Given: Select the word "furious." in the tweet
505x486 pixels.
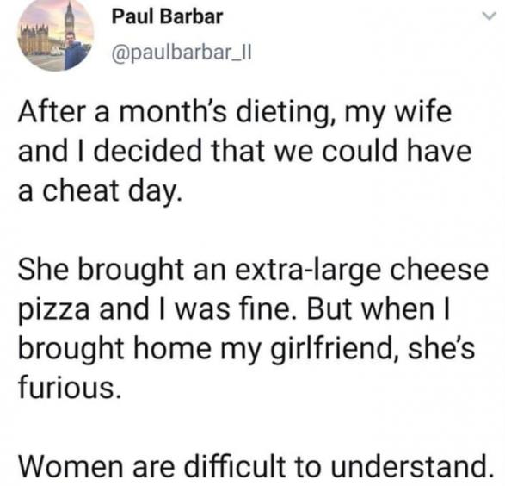Looking at the screenshot, I should [71, 387].
